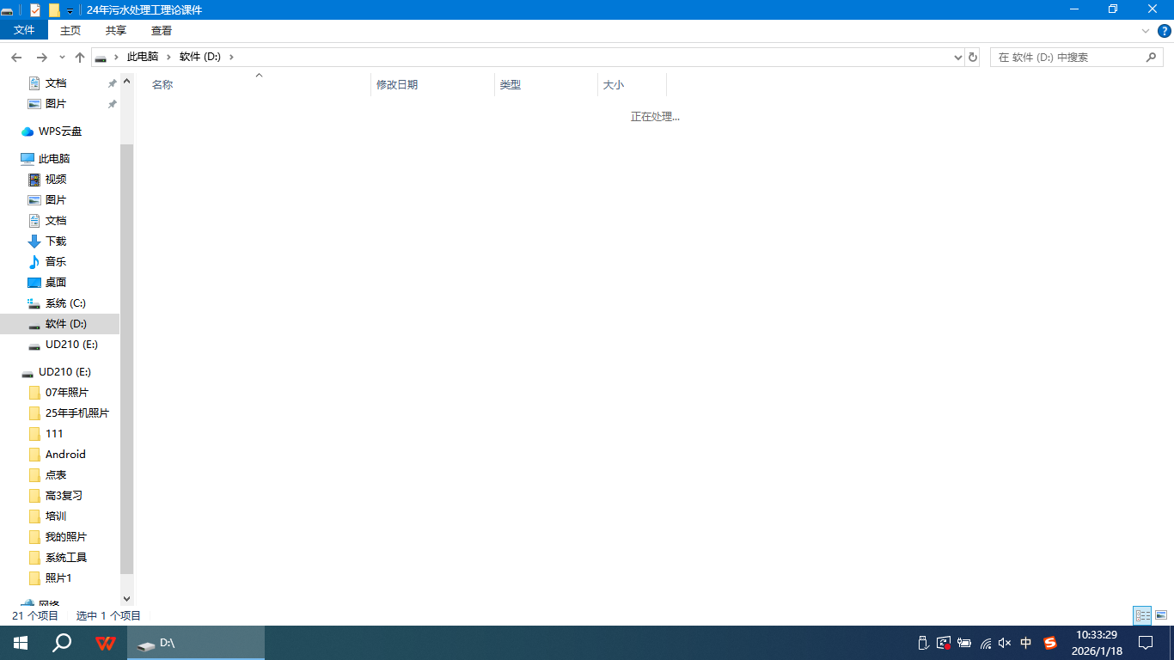Switch to details view layout
1174x660 pixels.
pos(1142,615)
